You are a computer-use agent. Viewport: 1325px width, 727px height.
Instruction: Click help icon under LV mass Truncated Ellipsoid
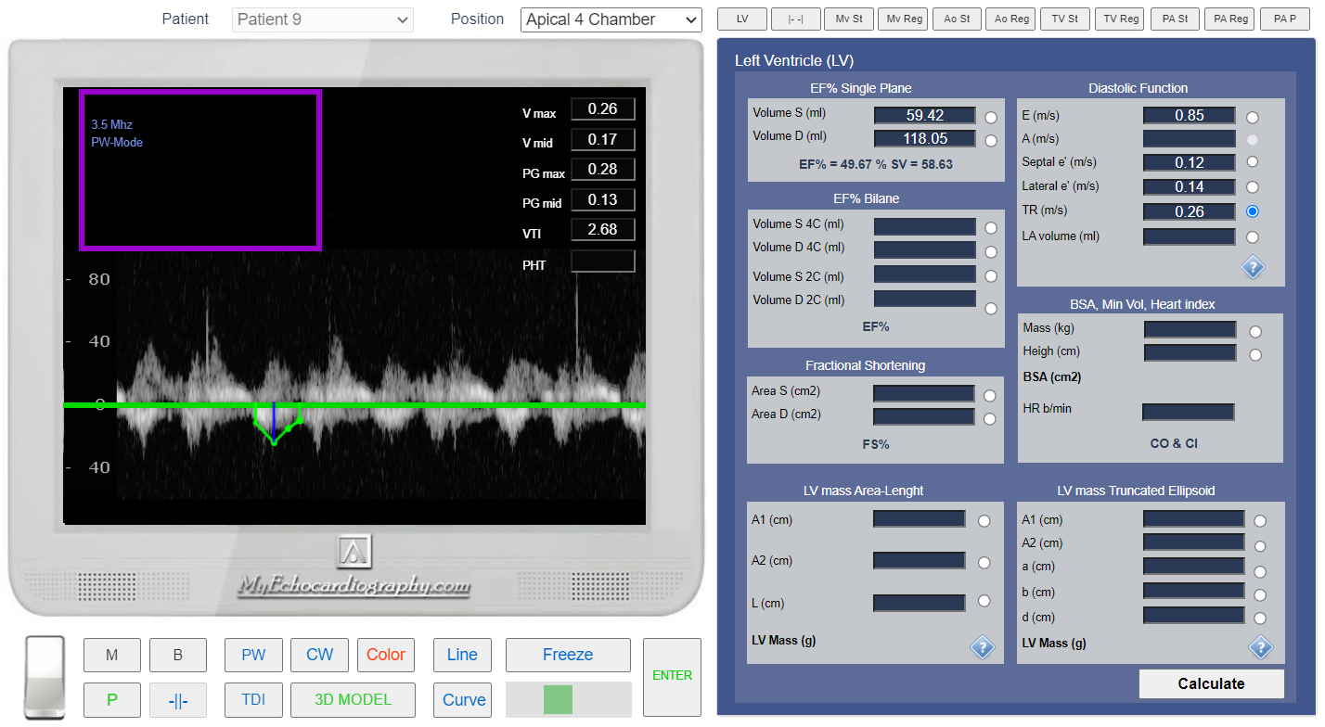click(x=1260, y=646)
